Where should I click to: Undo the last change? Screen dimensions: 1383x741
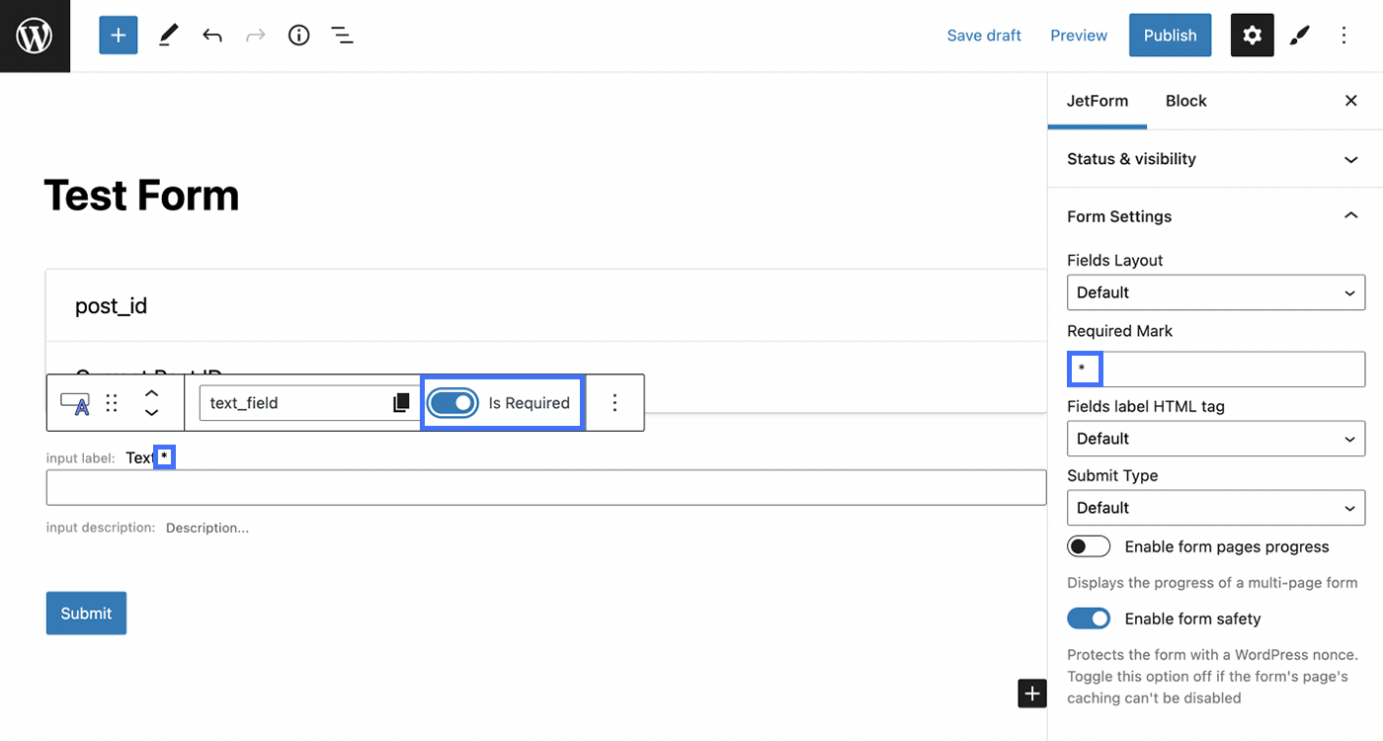click(x=211, y=35)
